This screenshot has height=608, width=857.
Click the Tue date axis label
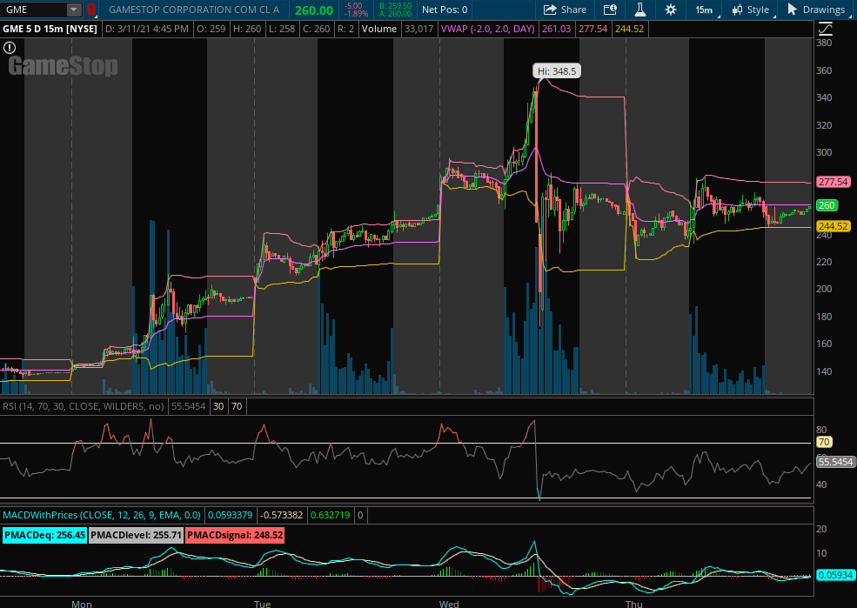(x=263, y=604)
